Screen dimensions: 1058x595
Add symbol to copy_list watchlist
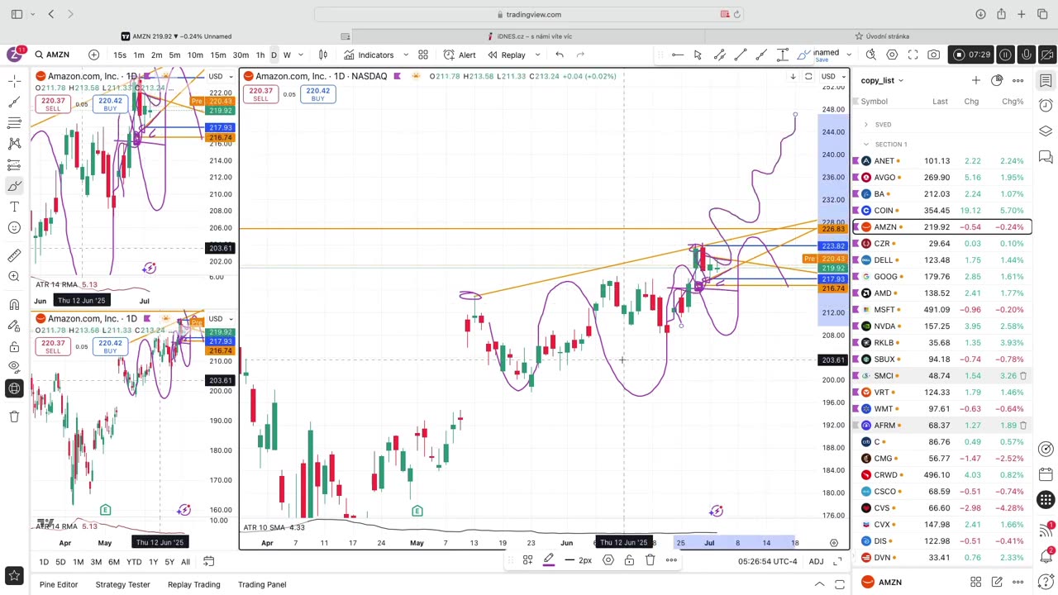975,80
